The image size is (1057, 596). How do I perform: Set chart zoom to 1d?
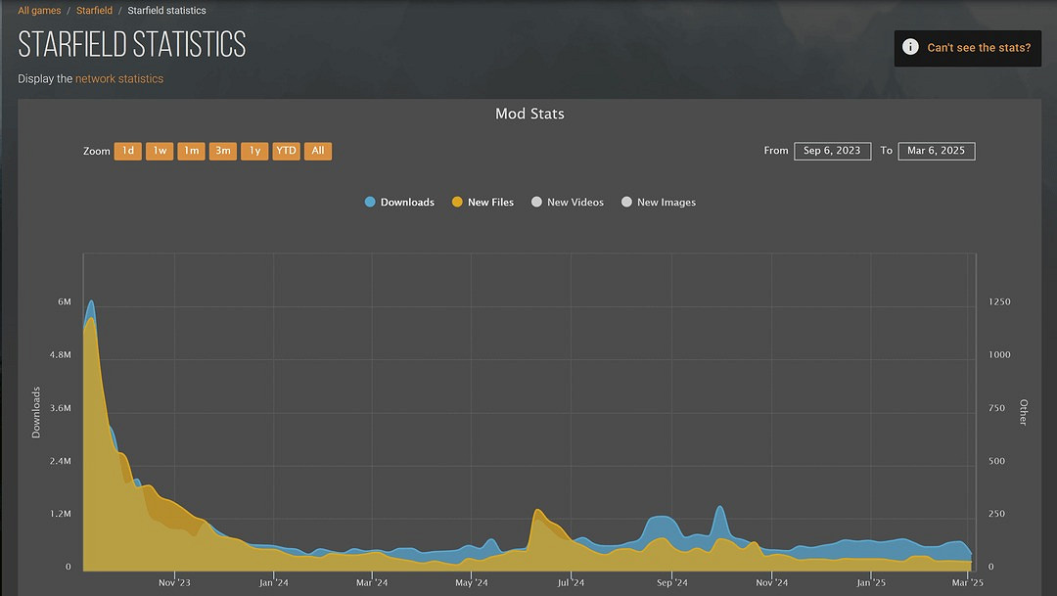pyautogui.click(x=128, y=151)
